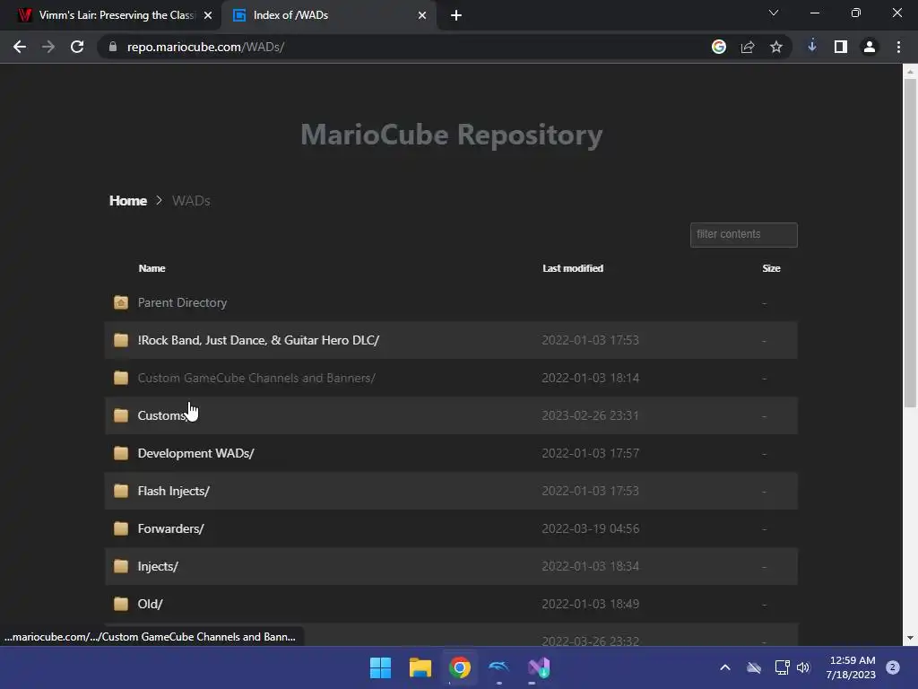Open the Customs folder
This screenshot has height=689, width=918.
pos(162,415)
